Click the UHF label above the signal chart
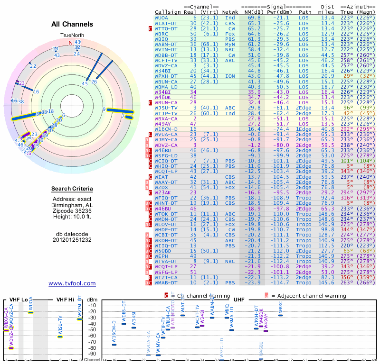380x364 pixels. tap(239, 300)
